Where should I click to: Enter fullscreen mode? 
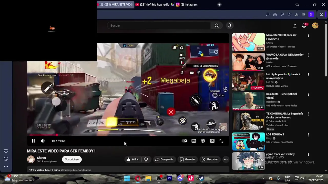click(221, 141)
